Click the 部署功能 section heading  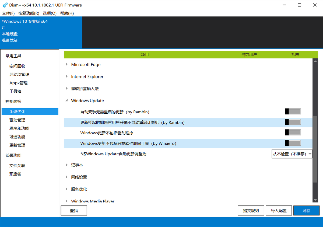(x=13, y=155)
